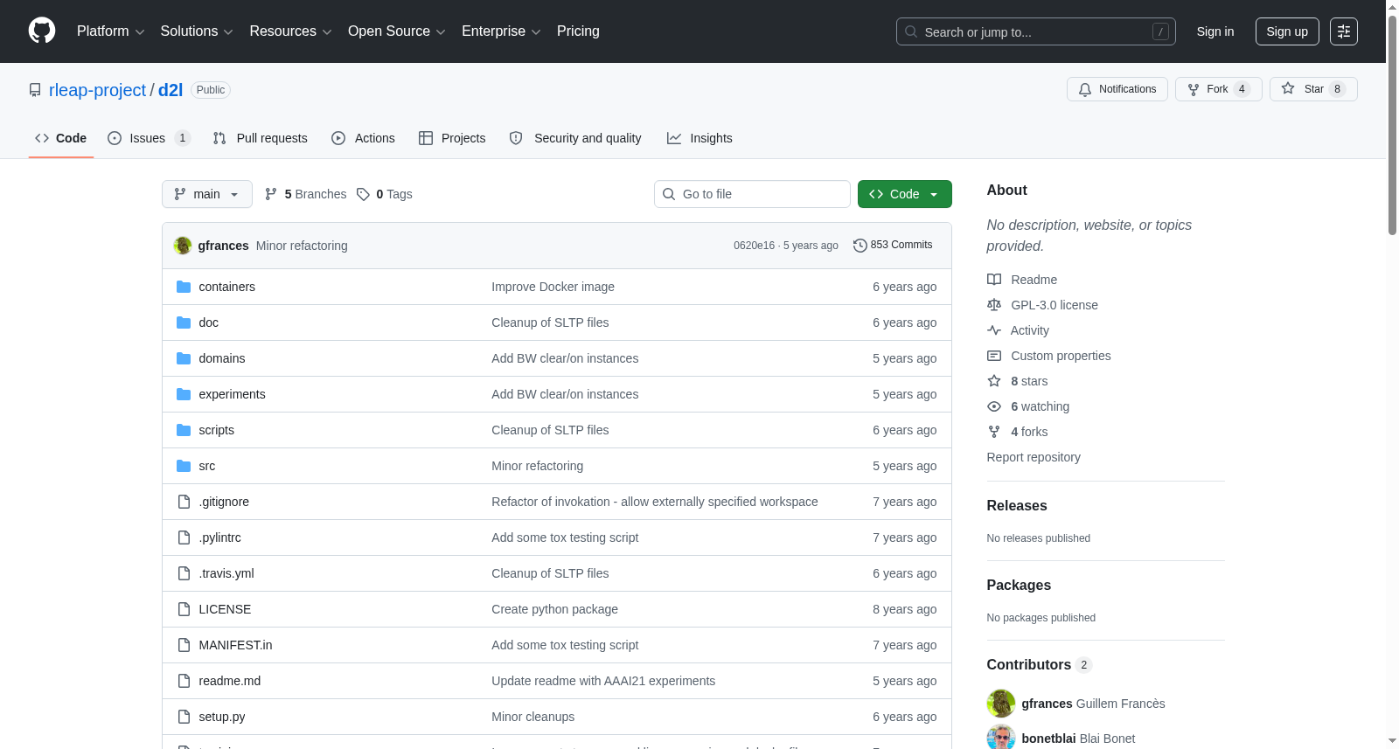The image size is (1399, 749).
Task: View the 5 Branches link
Action: click(306, 194)
